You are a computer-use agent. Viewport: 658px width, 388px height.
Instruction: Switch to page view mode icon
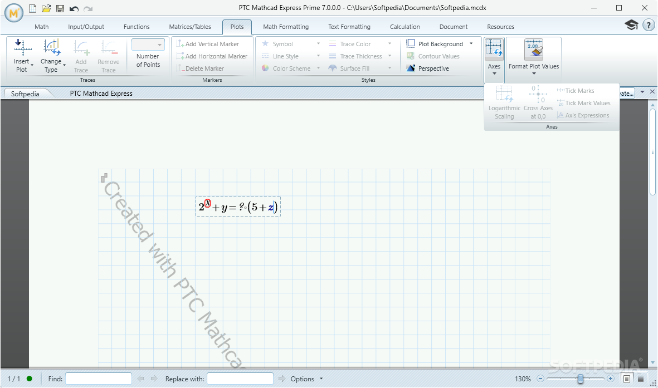[627, 379]
